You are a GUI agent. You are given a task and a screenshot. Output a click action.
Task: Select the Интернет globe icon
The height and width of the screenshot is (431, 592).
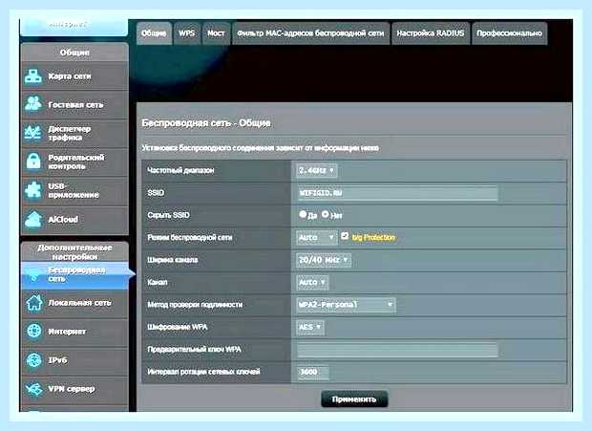pyautogui.click(x=34, y=332)
